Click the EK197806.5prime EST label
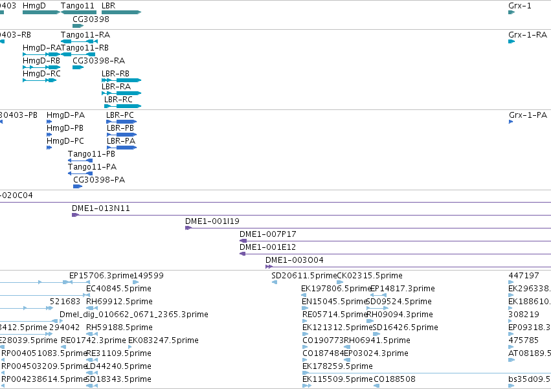 coord(336,289)
